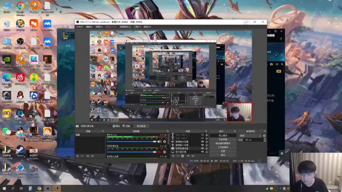Move scene up with arrow in Scenes dock
The height and width of the screenshot is (192, 342).
[x=88, y=156]
